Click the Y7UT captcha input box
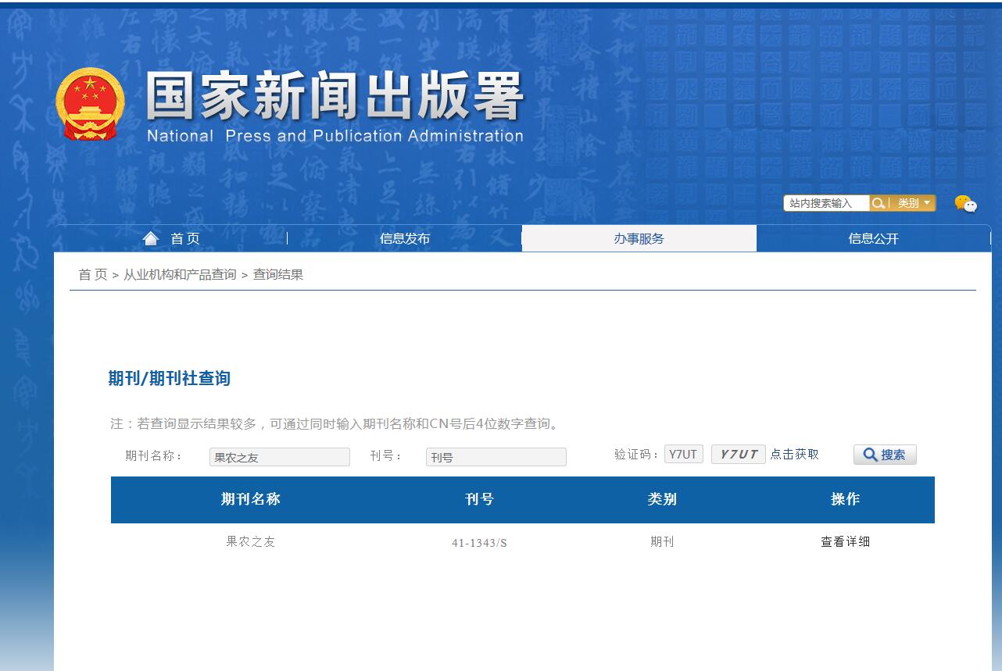 click(x=684, y=454)
